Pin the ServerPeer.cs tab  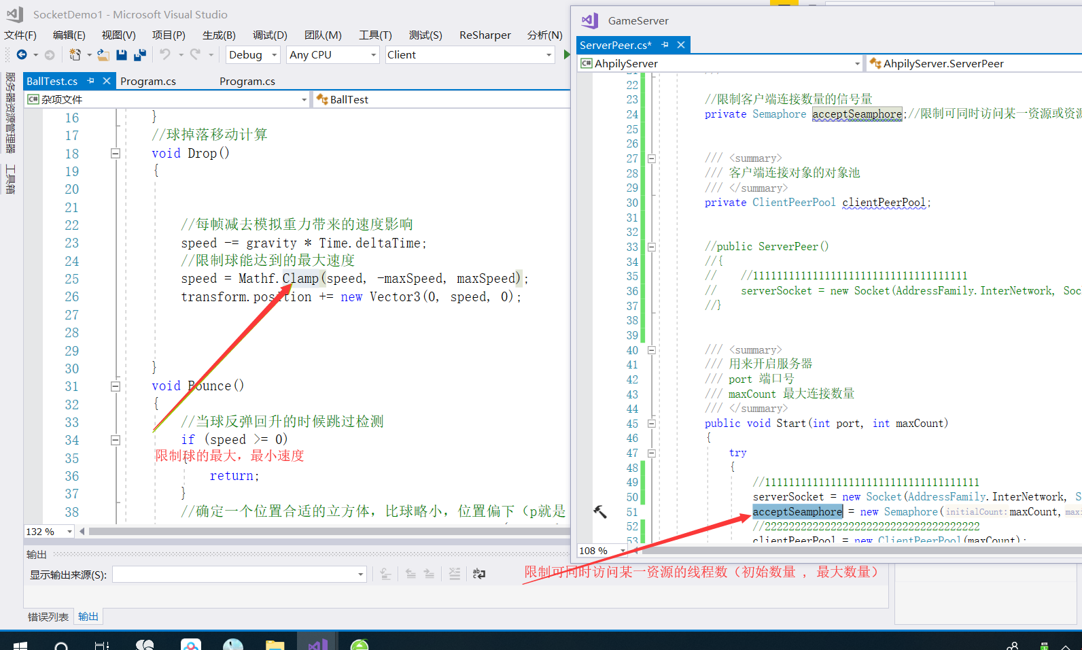[x=665, y=45]
